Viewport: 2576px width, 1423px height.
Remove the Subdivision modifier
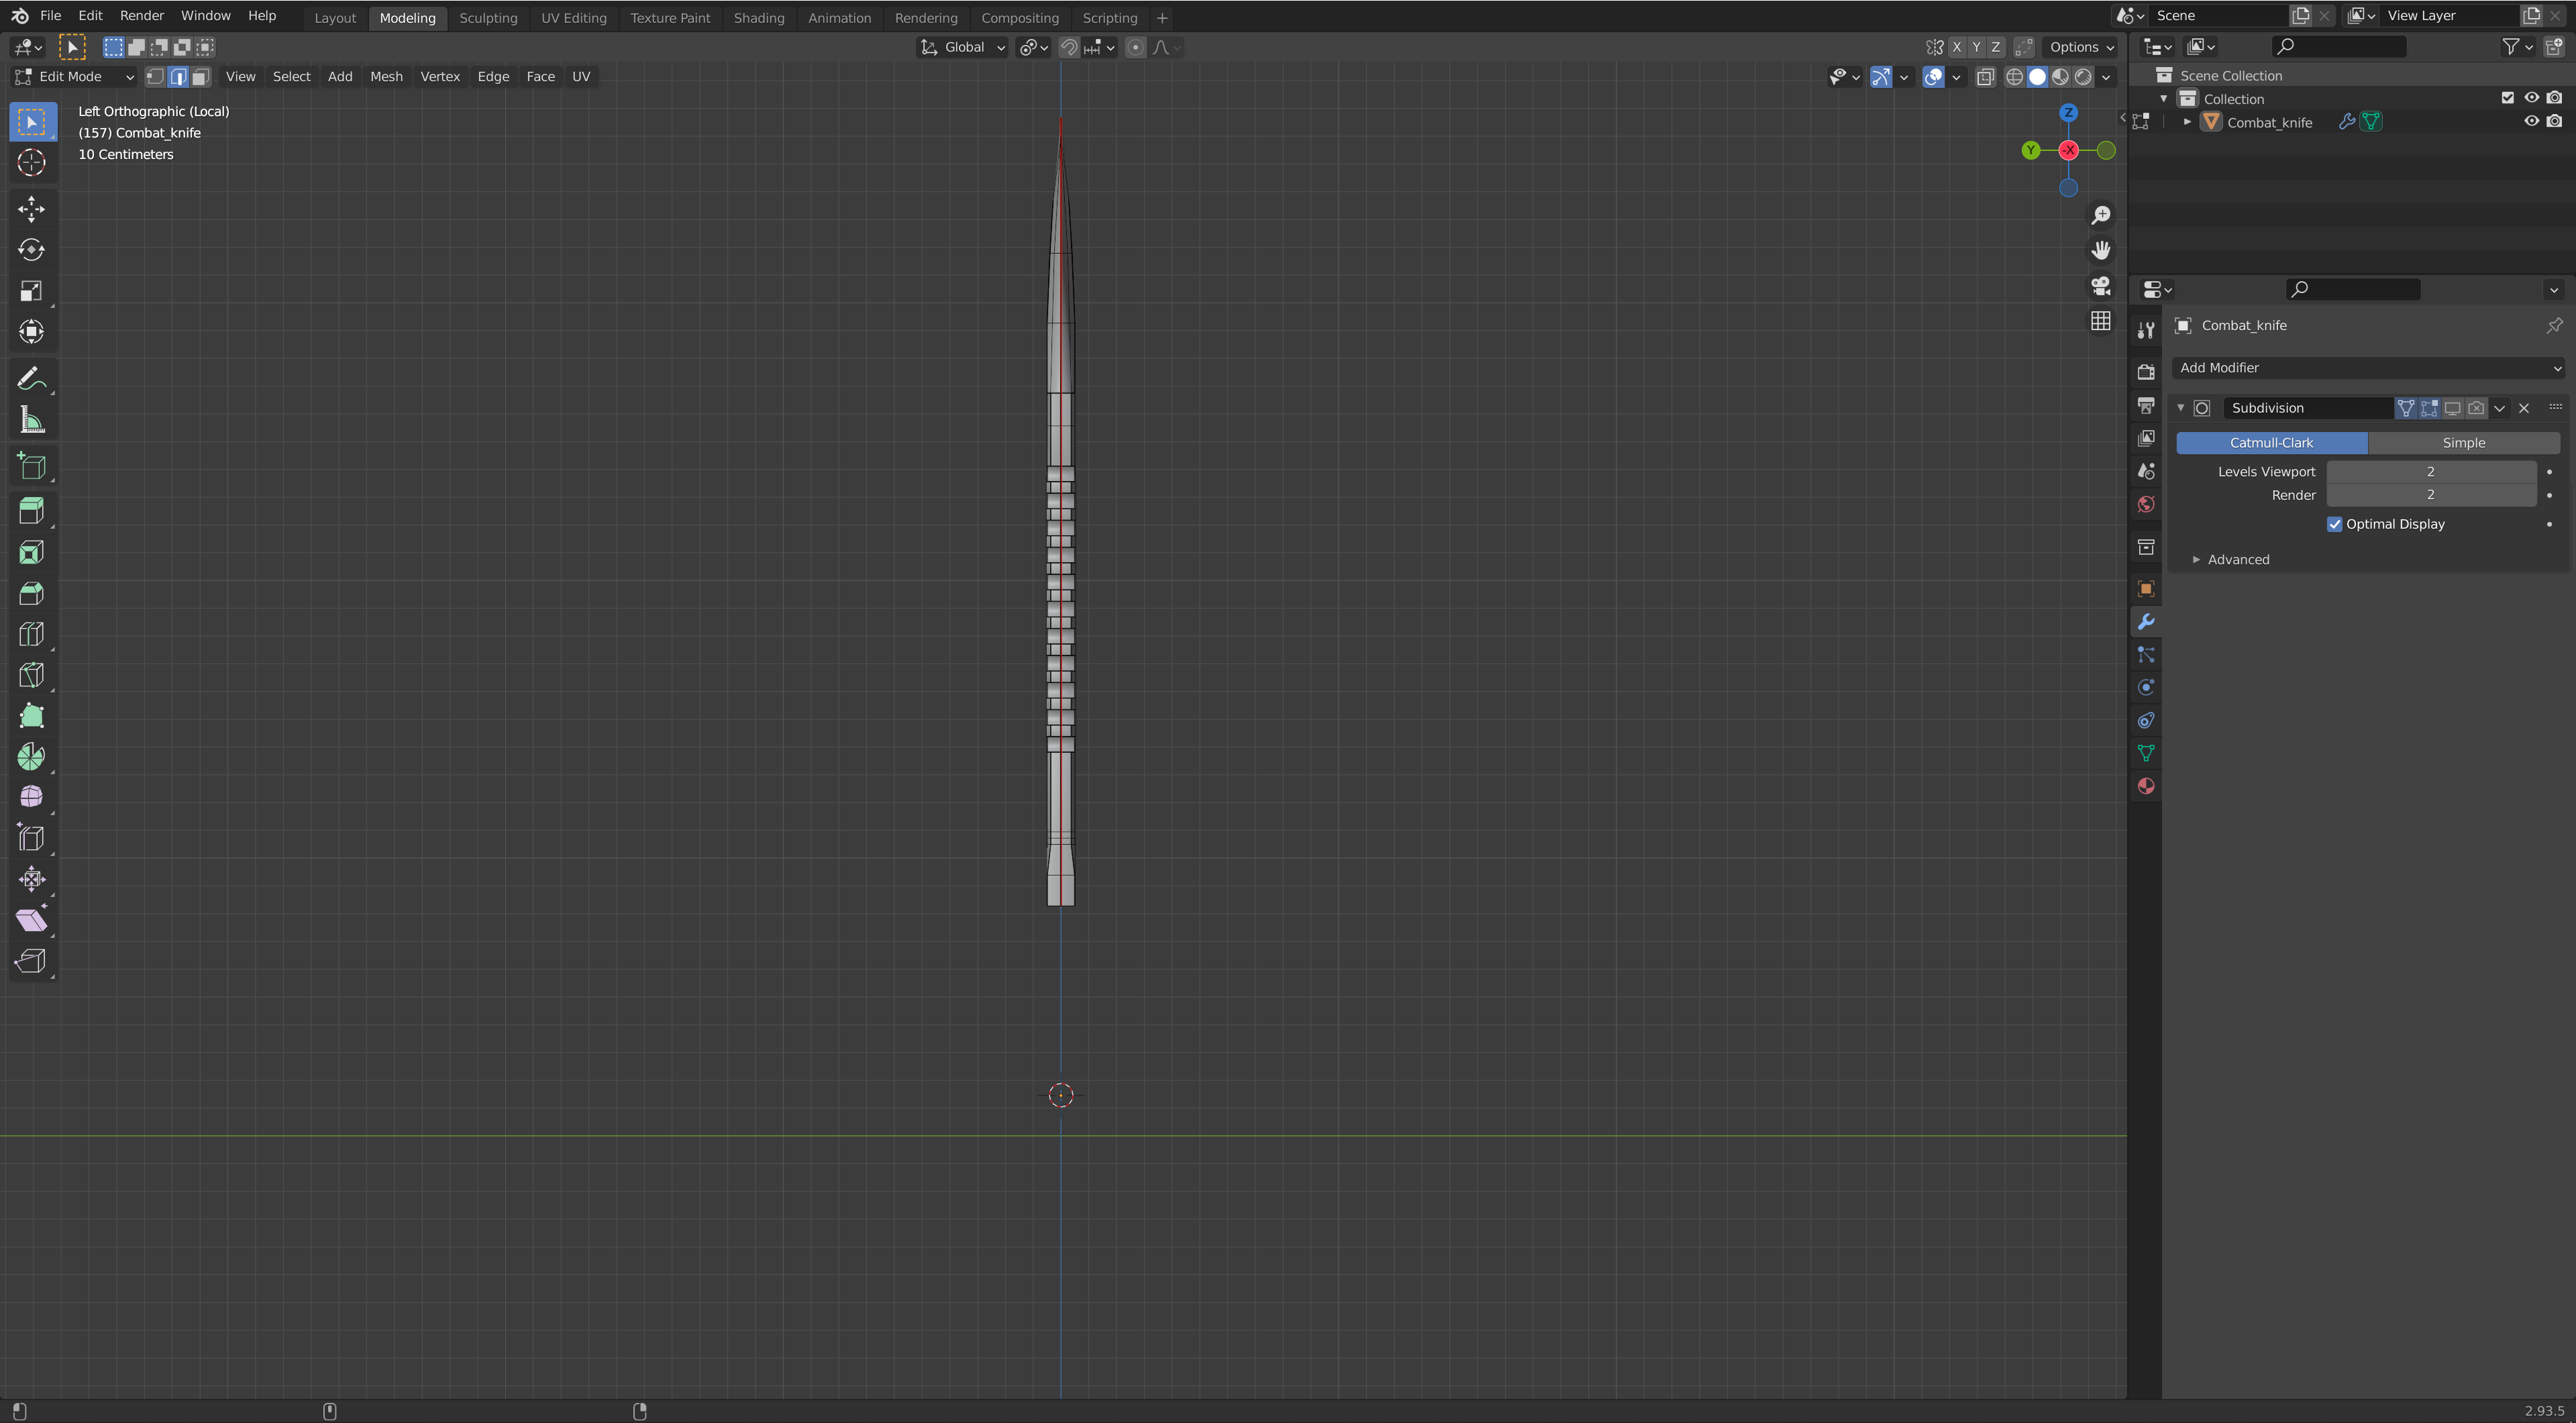coord(2524,408)
